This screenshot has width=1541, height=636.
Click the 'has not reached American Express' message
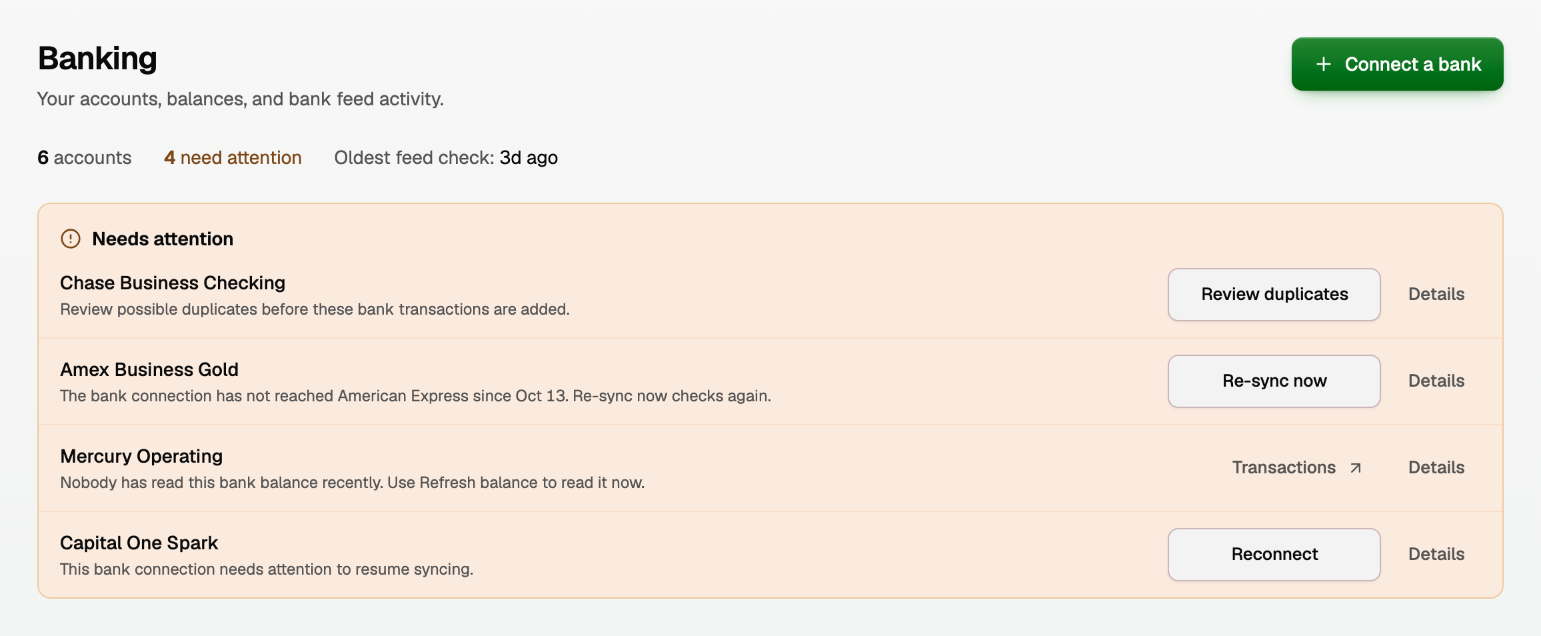(415, 396)
